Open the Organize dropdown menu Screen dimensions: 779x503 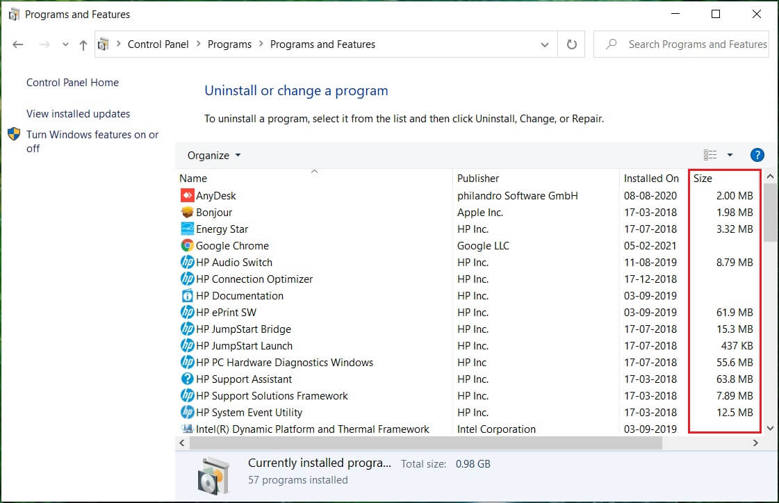(214, 155)
